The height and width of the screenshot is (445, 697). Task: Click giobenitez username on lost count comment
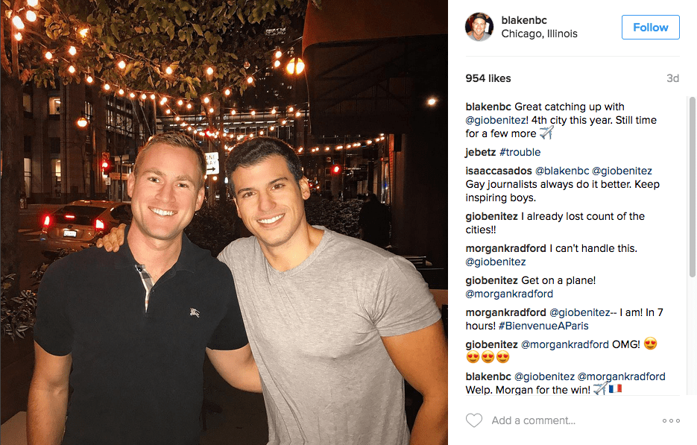coord(491,216)
